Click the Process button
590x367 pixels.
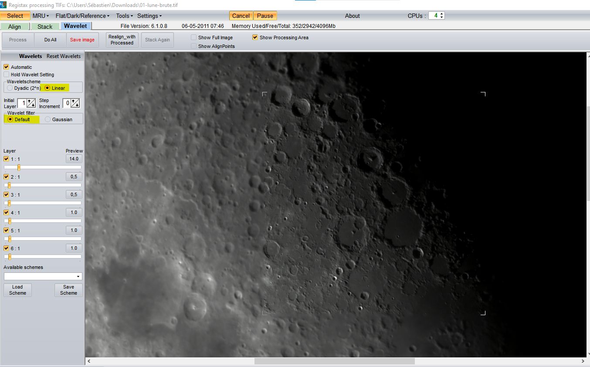18,40
